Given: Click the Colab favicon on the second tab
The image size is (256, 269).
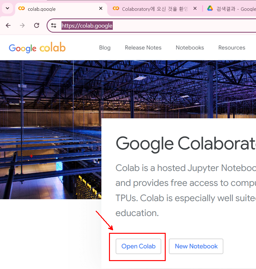Looking at the screenshot, I should pyautogui.click(x=116, y=8).
